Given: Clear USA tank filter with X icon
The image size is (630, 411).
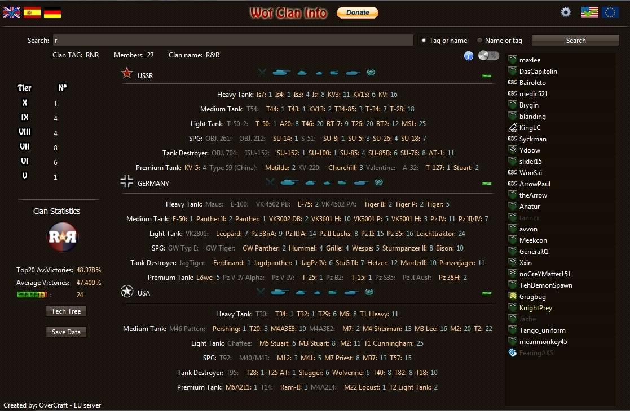Looking at the screenshot, I should [261, 292].
